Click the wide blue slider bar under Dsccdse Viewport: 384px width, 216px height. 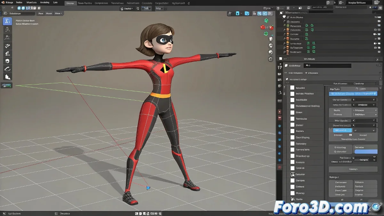point(365,152)
